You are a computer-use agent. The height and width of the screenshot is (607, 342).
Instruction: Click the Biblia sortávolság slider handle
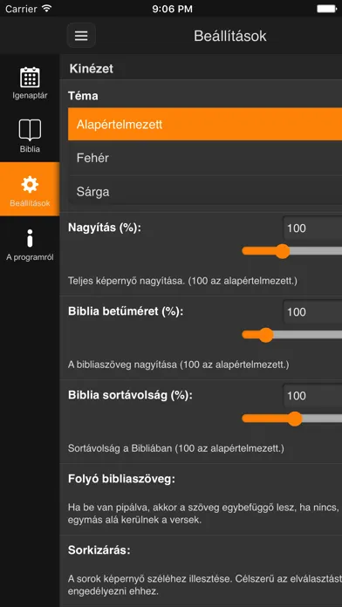point(295,419)
